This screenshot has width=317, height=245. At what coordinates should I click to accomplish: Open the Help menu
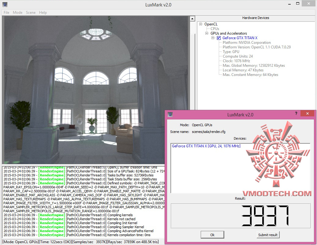[43, 13]
